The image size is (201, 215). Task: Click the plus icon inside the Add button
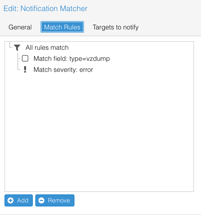tap(11, 200)
